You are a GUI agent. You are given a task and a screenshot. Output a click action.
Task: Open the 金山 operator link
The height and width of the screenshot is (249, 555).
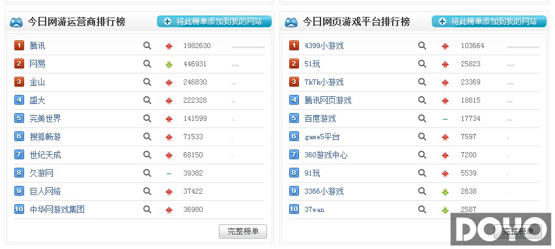pyautogui.click(x=37, y=83)
